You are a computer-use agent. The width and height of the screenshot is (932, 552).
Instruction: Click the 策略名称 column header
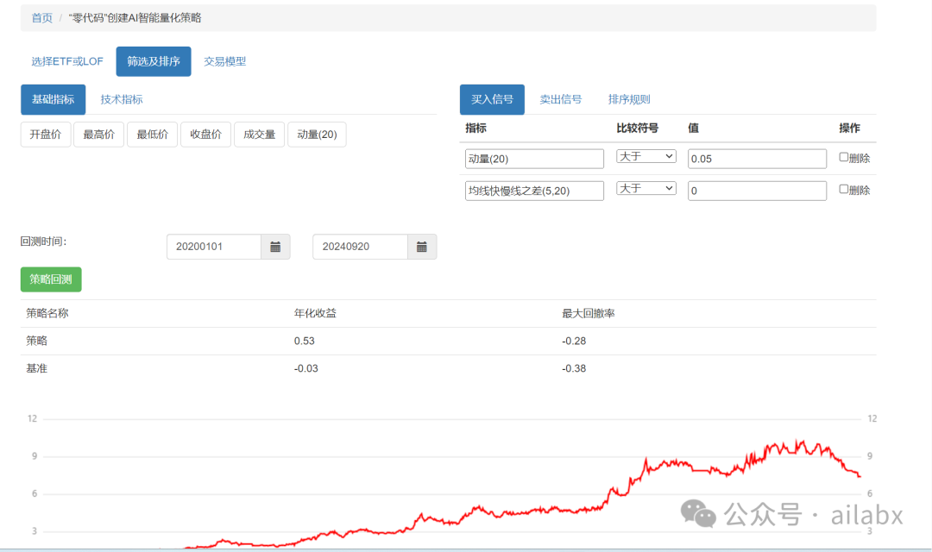click(x=47, y=313)
